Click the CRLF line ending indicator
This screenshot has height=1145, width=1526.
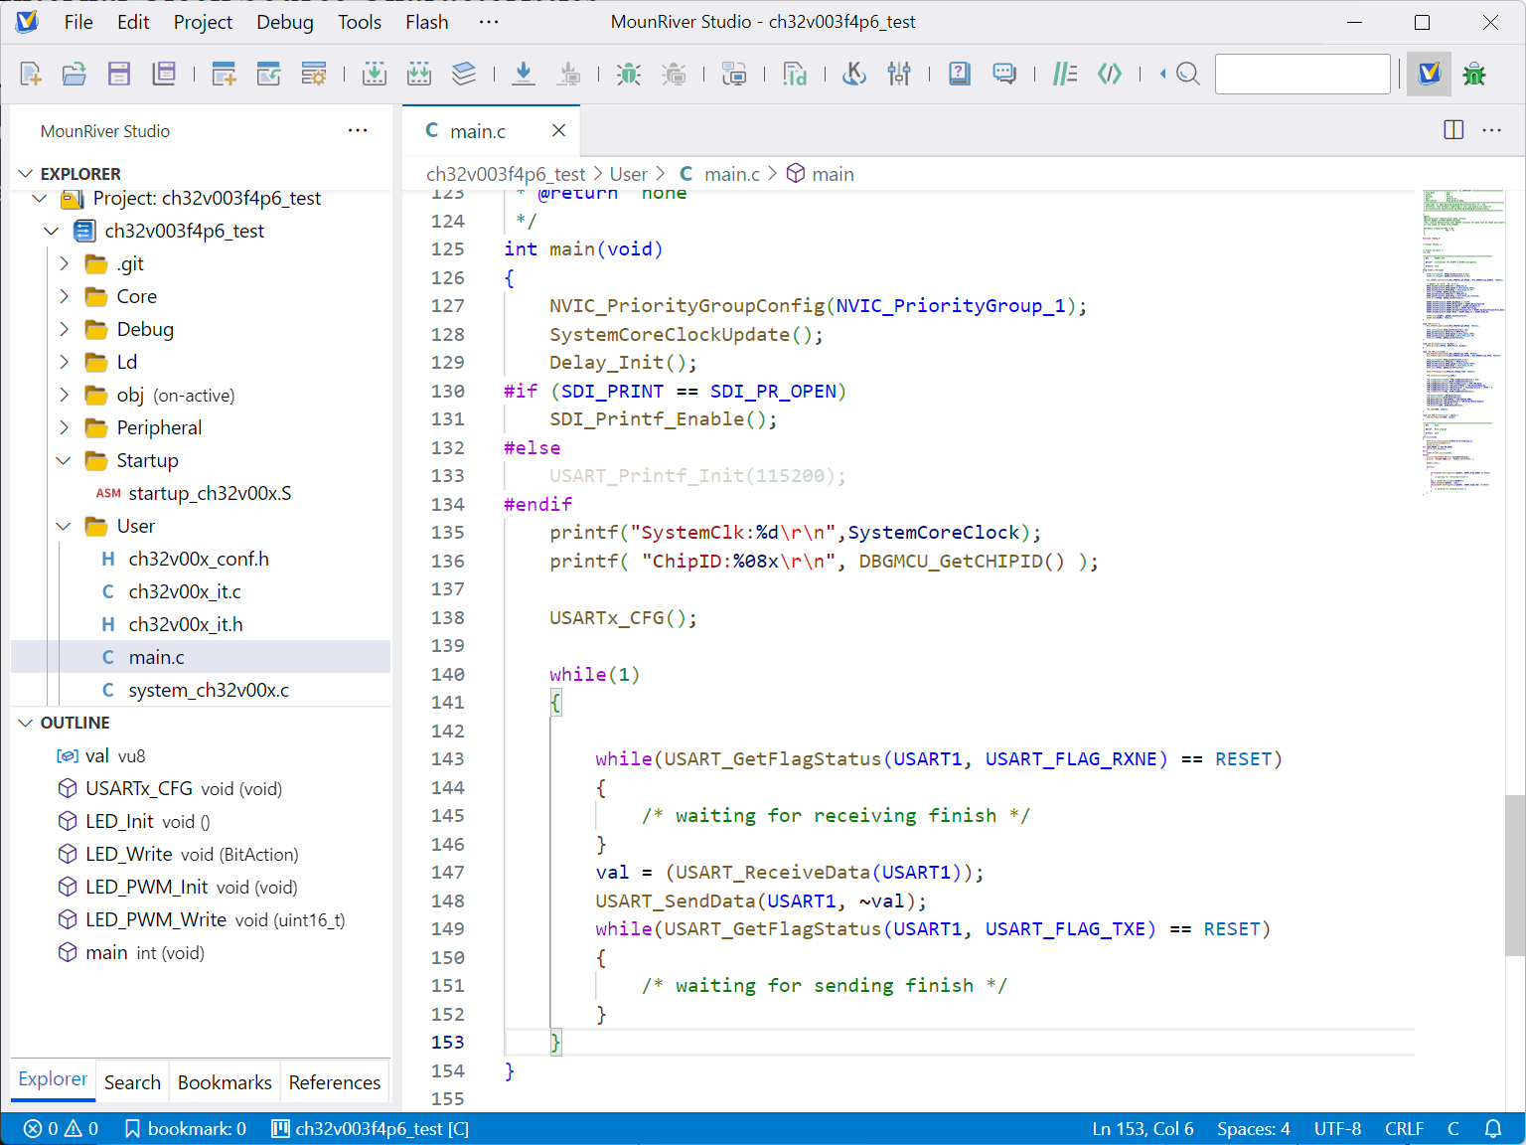click(1405, 1129)
